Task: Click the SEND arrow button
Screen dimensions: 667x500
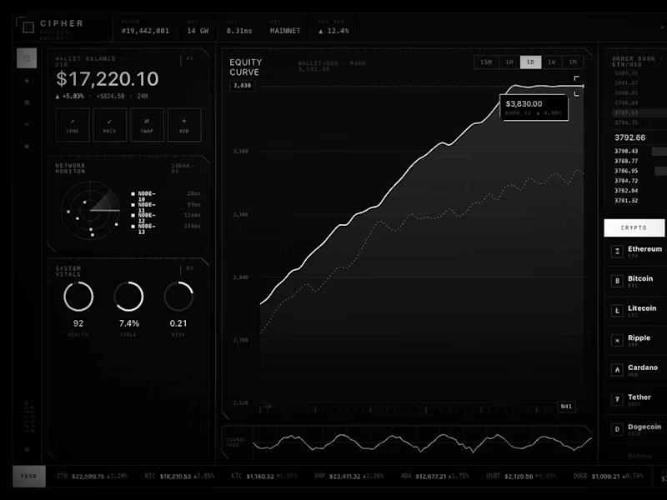Action: click(73, 125)
